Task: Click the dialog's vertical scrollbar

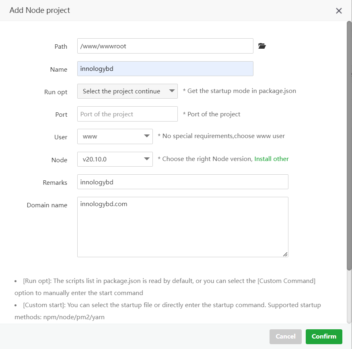Action: (x=349, y=145)
